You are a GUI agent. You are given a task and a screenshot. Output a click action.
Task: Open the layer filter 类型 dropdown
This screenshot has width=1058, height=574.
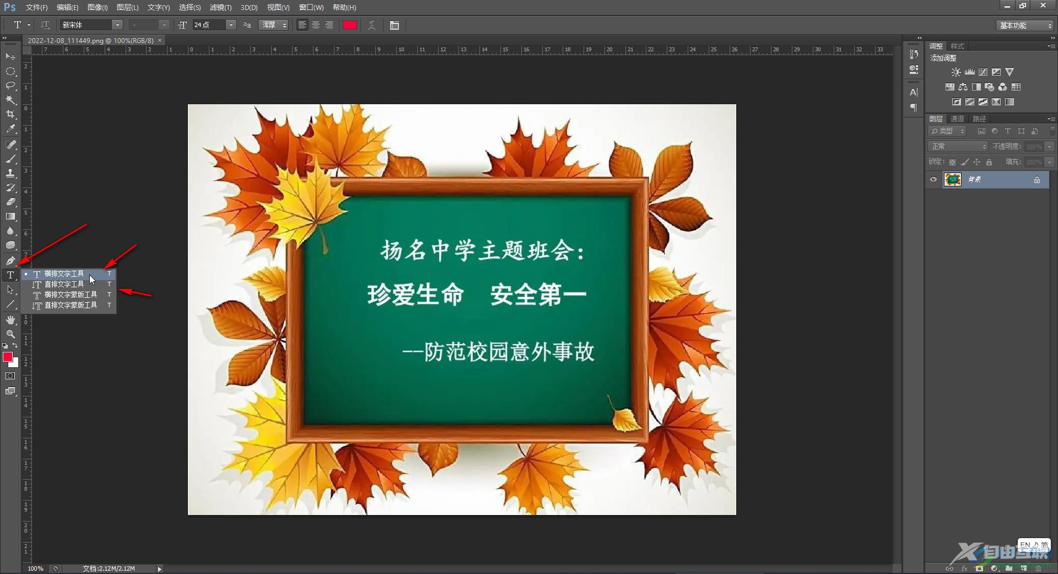click(x=948, y=131)
